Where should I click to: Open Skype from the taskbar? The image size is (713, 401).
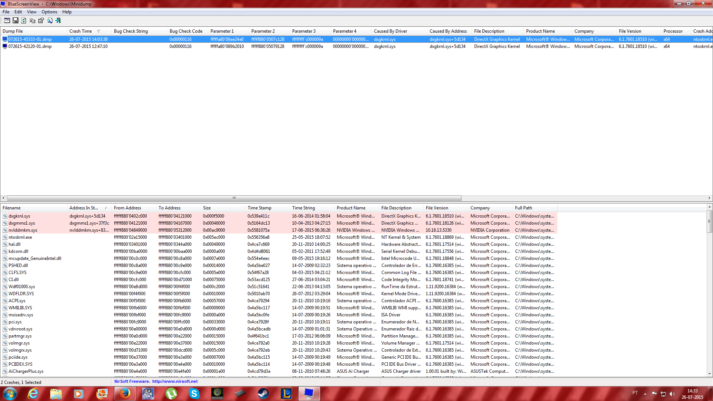pyautogui.click(x=194, y=394)
